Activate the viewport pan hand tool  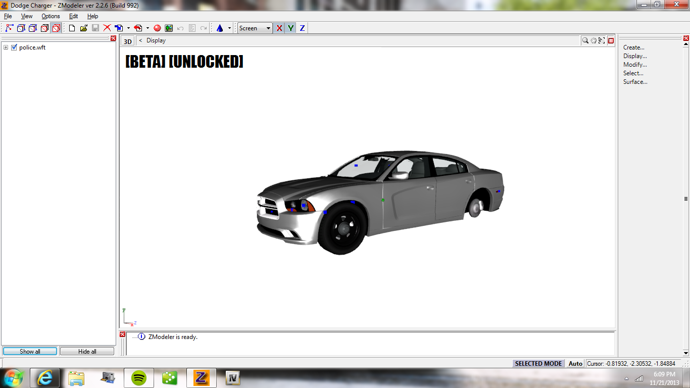tap(594, 41)
